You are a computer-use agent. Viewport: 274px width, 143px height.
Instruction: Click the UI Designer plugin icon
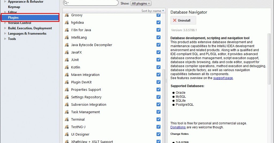[x=67, y=134]
